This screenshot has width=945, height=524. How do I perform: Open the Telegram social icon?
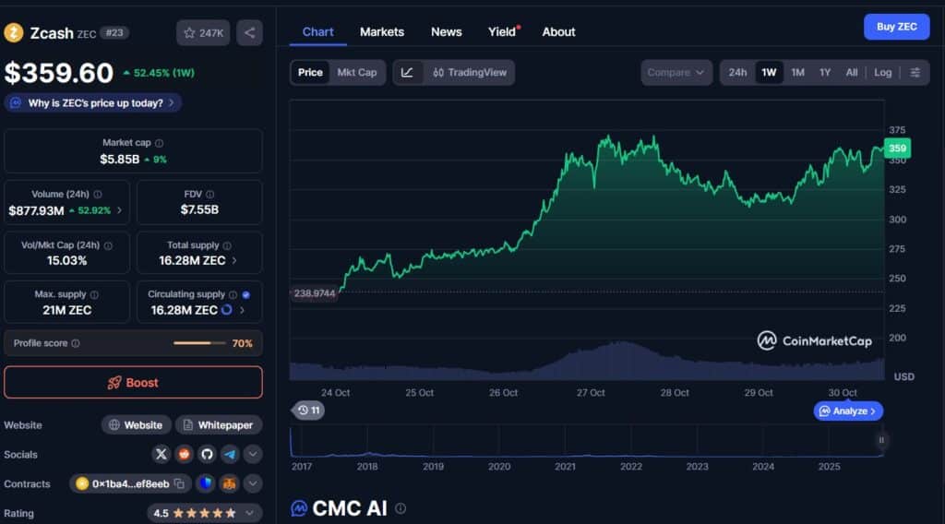coord(230,454)
